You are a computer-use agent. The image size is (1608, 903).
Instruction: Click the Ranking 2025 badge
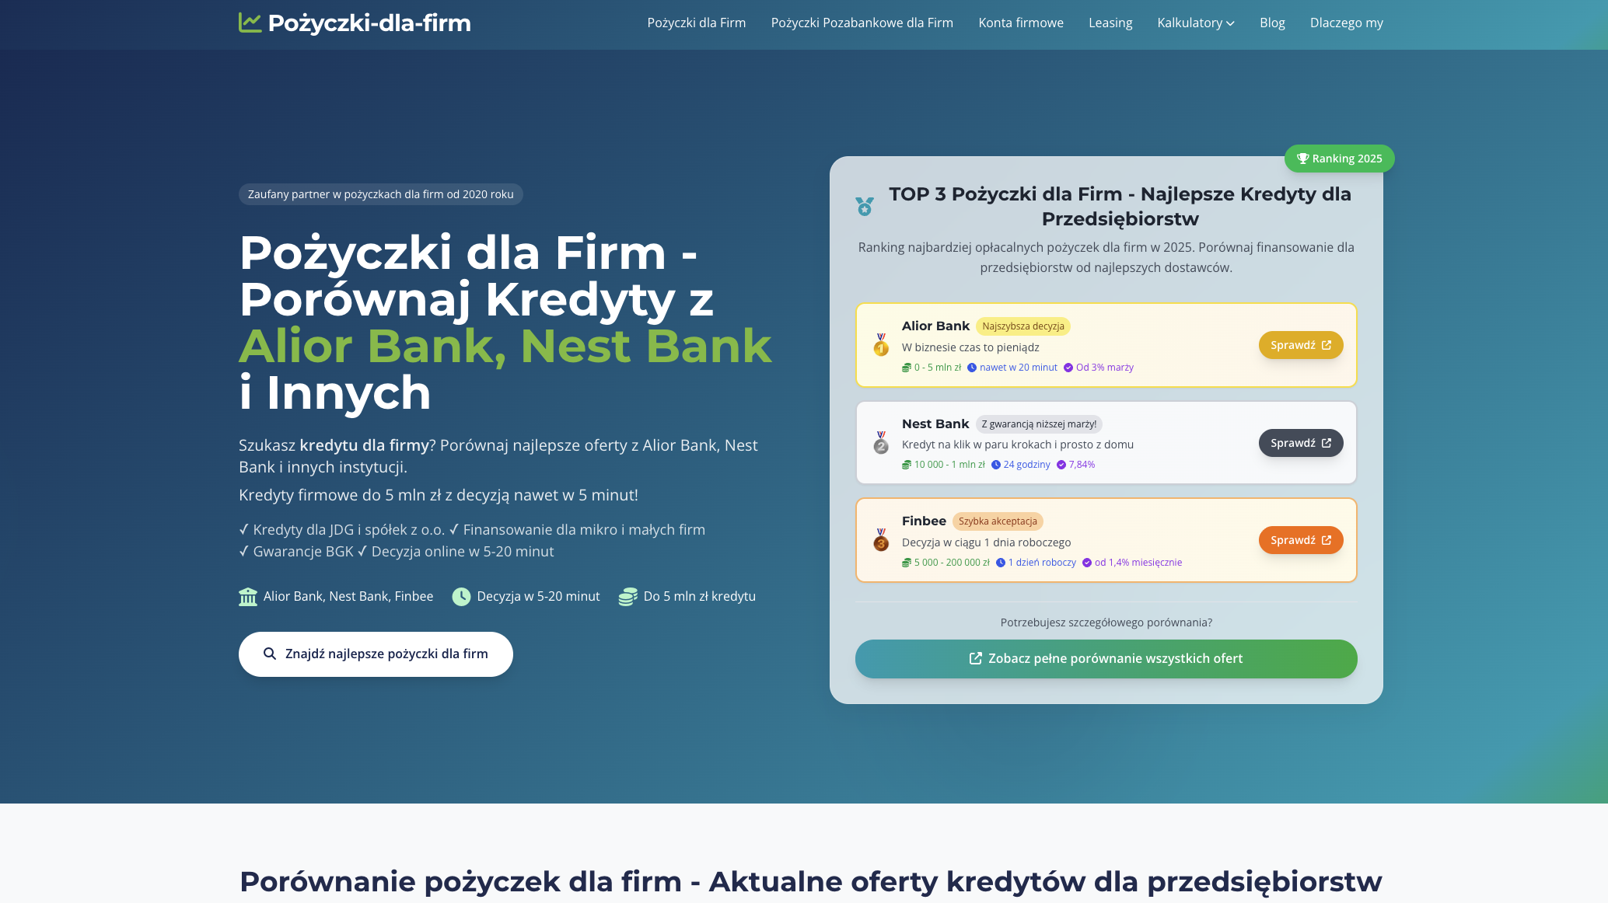[1340, 159]
